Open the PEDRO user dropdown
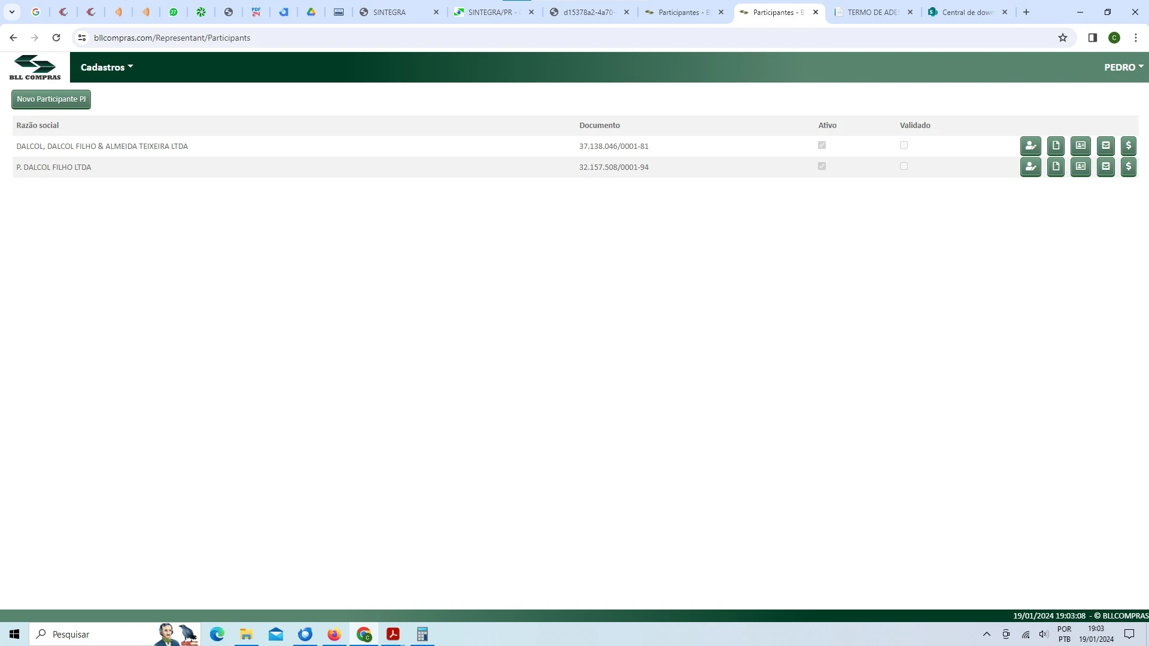This screenshot has width=1149, height=646. (1123, 67)
